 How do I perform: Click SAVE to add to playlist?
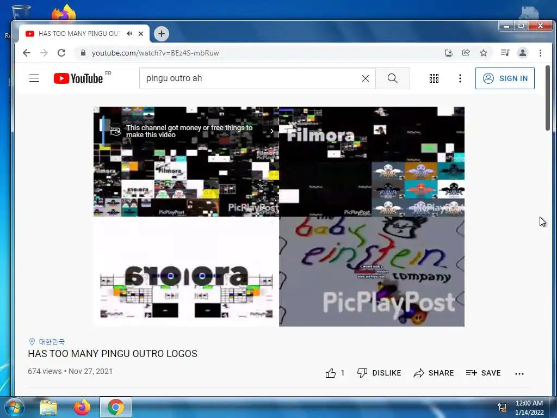tap(483, 373)
